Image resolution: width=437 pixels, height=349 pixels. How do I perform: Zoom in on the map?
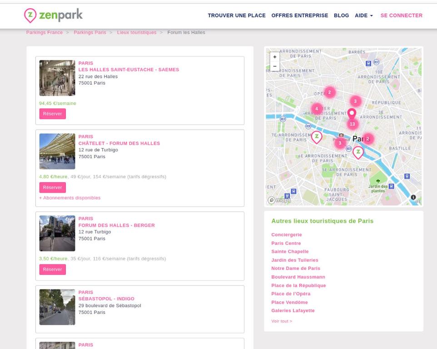click(274, 57)
